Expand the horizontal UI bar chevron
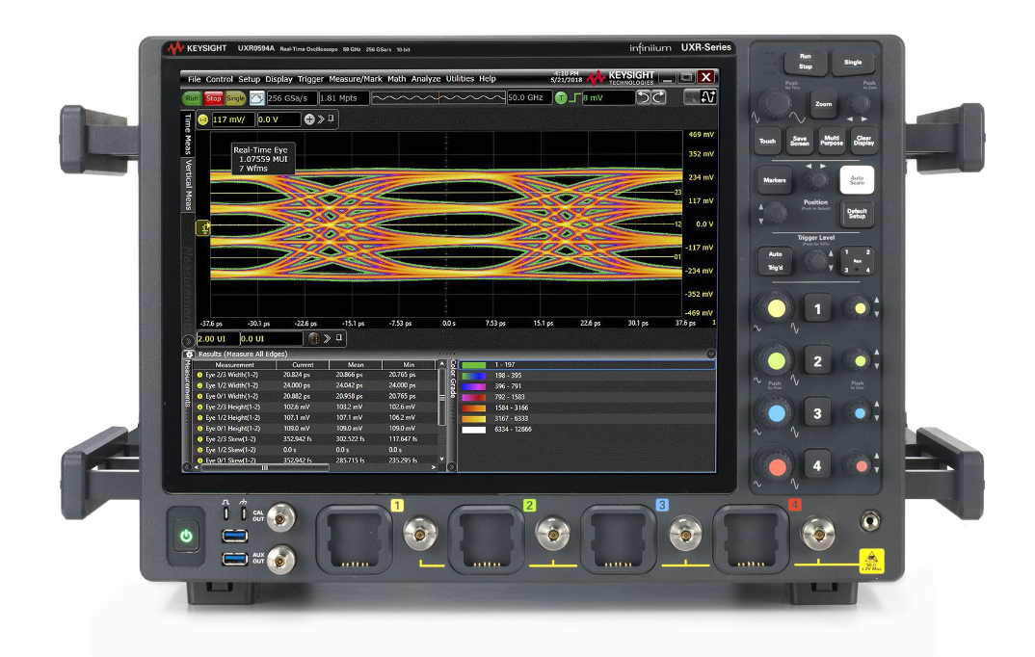Viewport: 1035px width, 657px height. [327, 339]
